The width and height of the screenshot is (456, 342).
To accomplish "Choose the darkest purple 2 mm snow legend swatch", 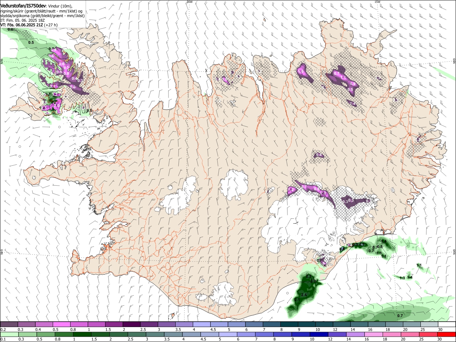I will [131, 325].
